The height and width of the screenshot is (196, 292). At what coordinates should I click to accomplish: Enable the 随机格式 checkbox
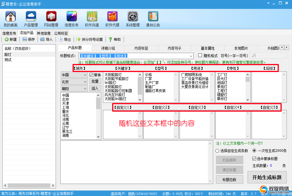(208, 55)
